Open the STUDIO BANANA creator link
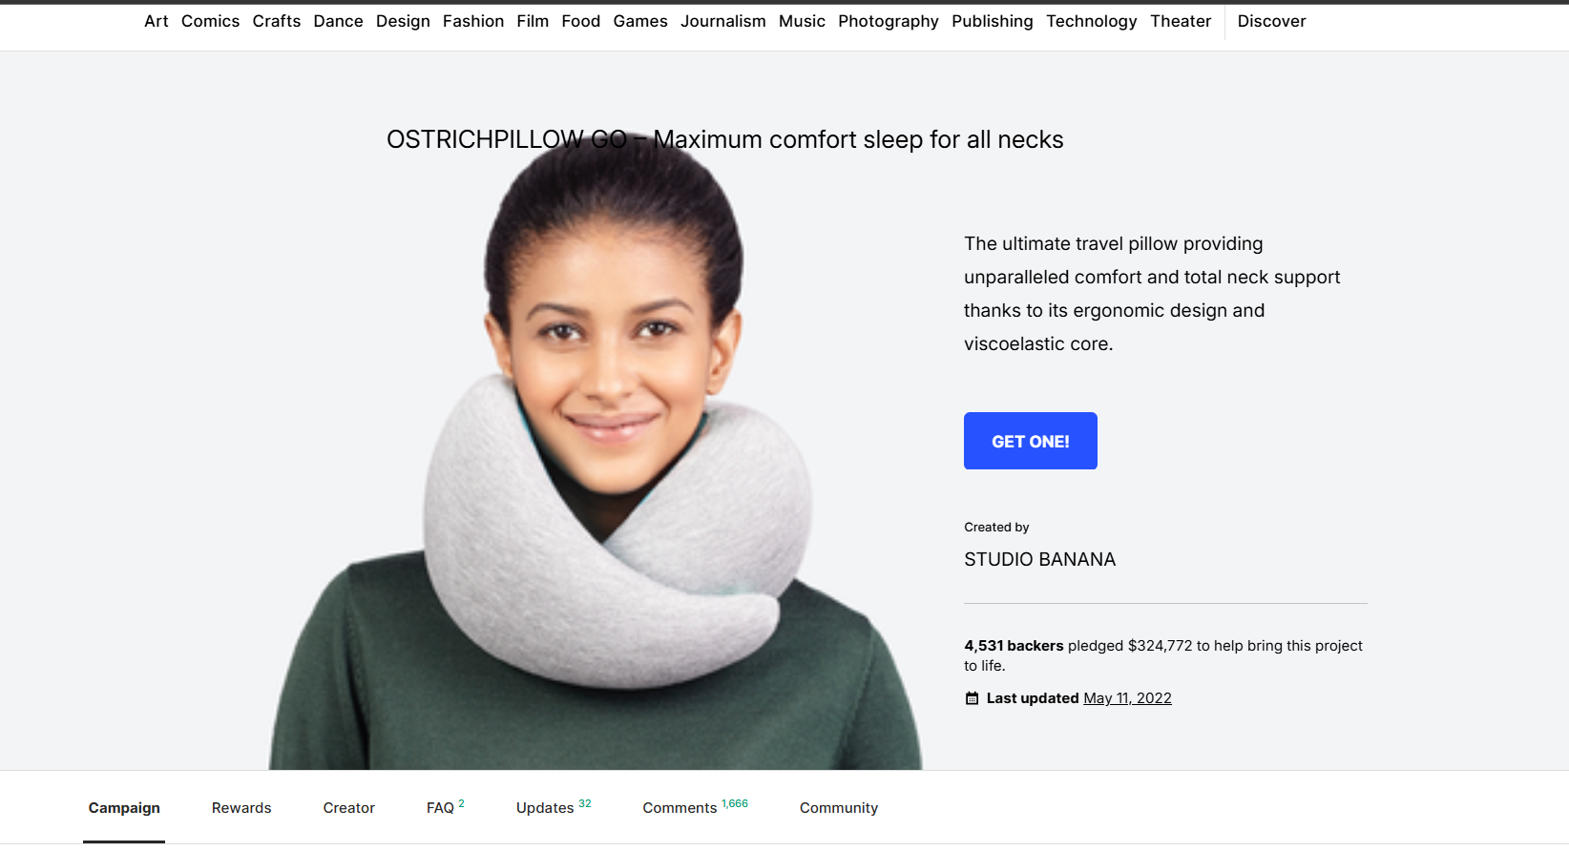 pyautogui.click(x=1039, y=559)
